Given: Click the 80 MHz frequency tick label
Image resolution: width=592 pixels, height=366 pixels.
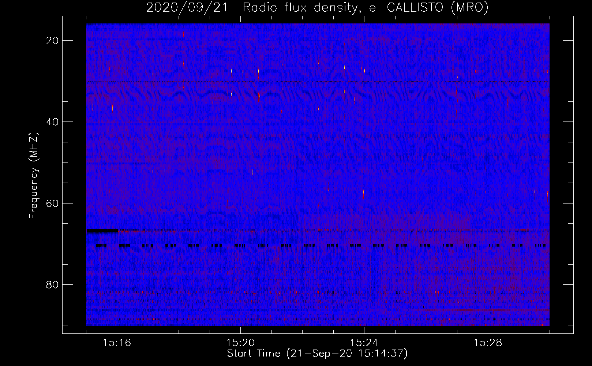Looking at the screenshot, I should [x=53, y=284].
